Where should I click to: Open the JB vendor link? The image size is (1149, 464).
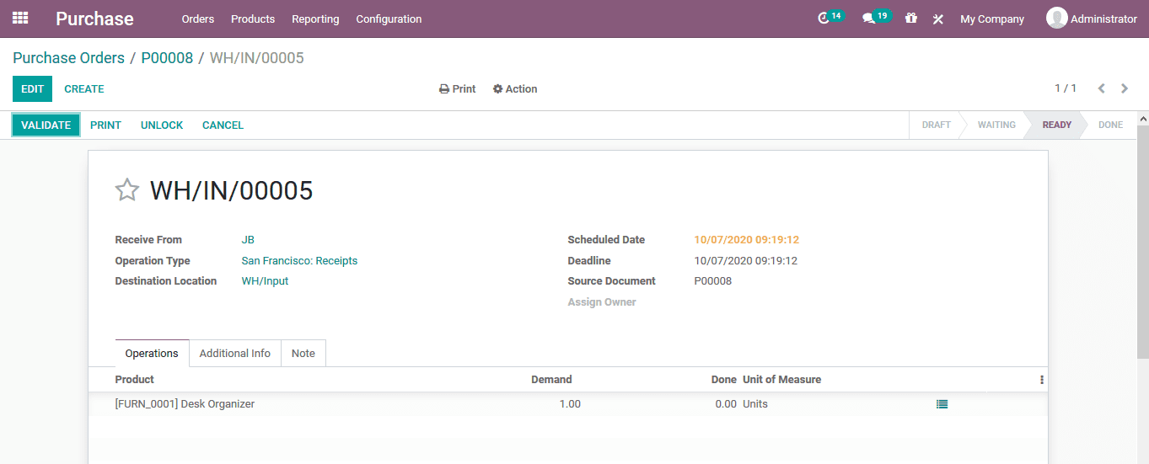tap(248, 240)
